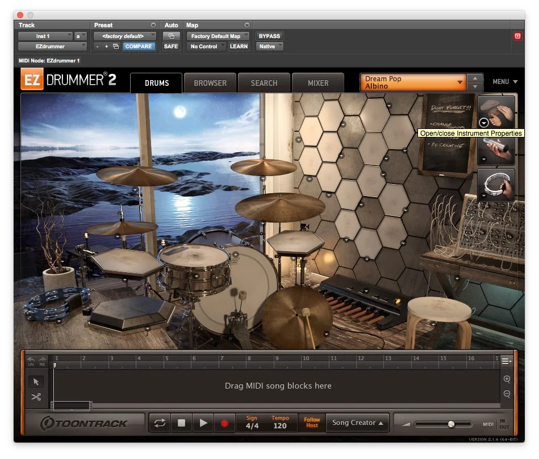Image resolution: width=539 pixels, height=459 pixels.
Task: Undo the last action with UN arrow
Action: tap(31, 361)
